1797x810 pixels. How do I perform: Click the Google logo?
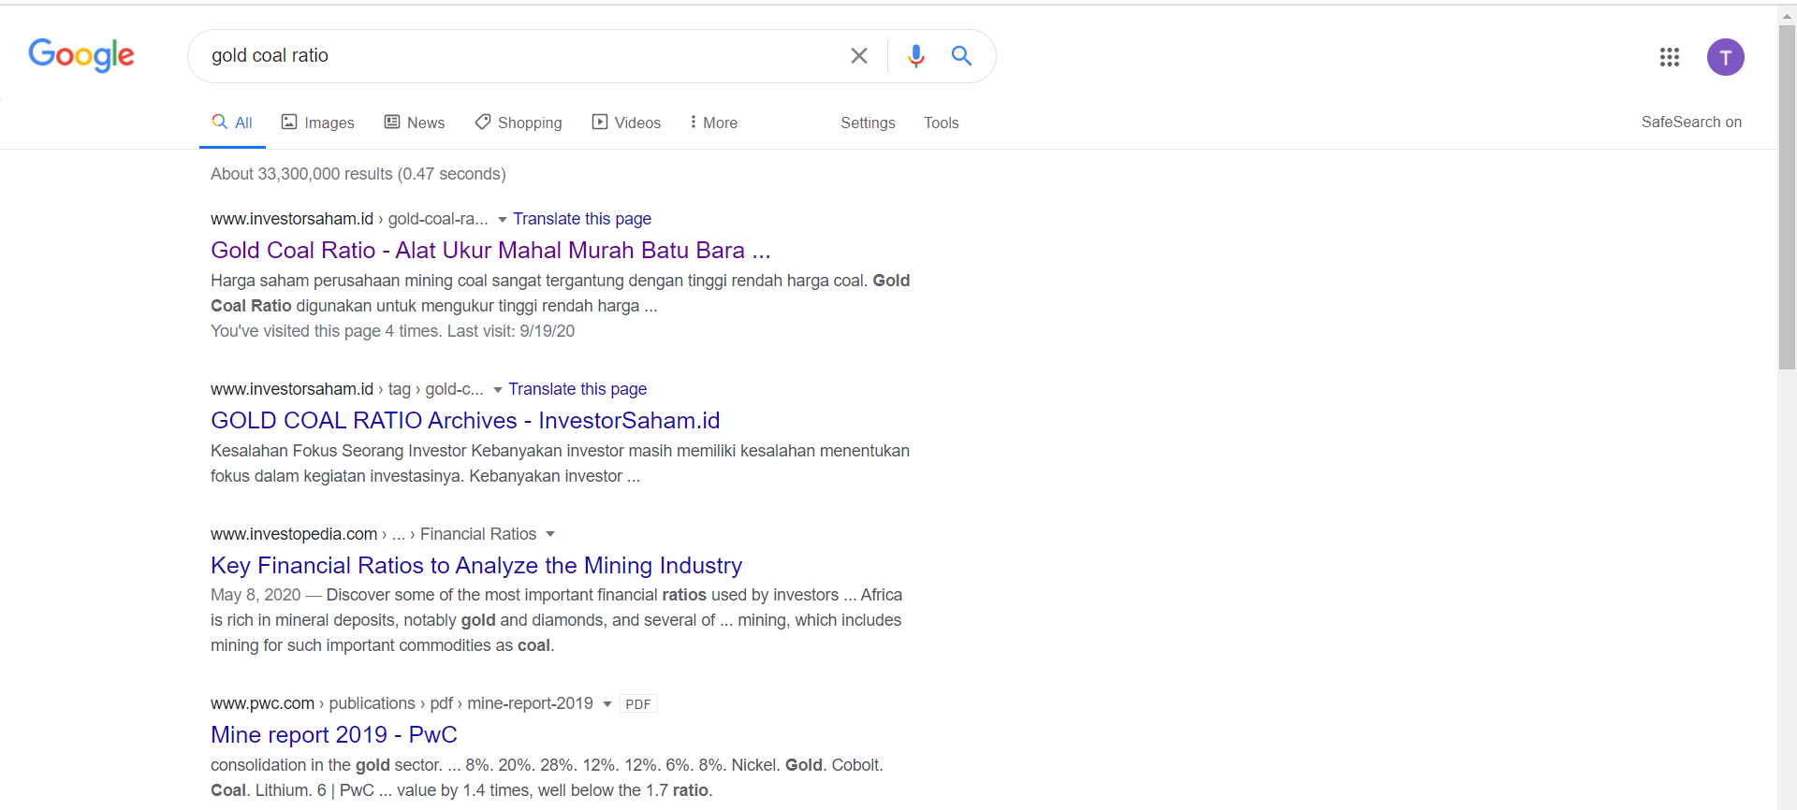click(81, 55)
